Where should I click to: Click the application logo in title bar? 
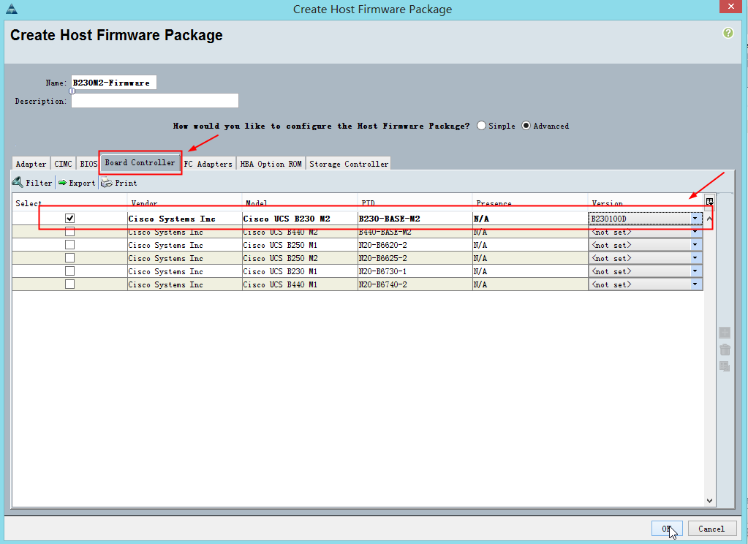point(12,9)
